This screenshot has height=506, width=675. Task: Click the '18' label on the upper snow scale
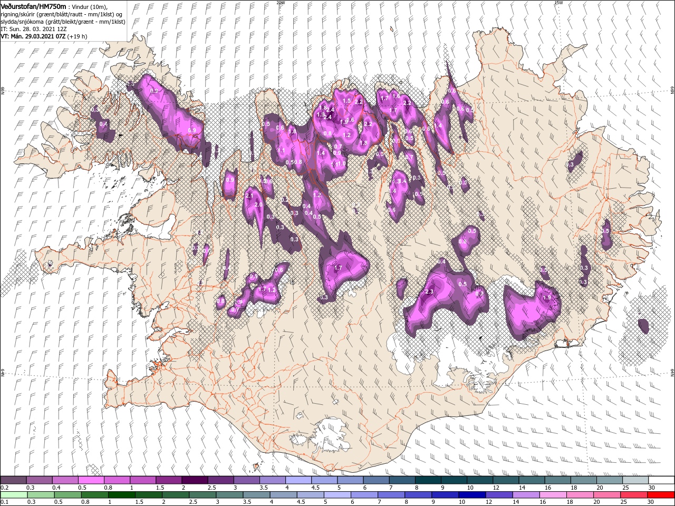click(574, 488)
